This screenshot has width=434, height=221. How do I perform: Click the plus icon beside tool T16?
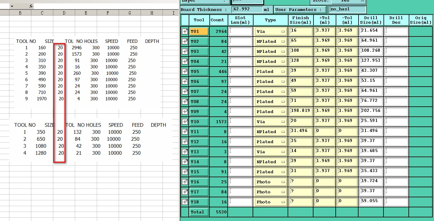click(185, 182)
